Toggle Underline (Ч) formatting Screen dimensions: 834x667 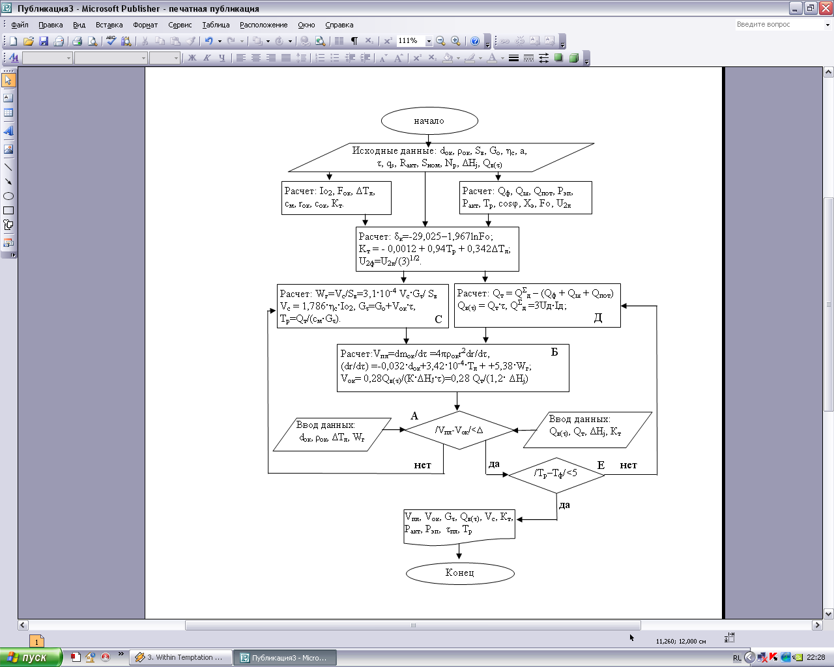tap(222, 58)
